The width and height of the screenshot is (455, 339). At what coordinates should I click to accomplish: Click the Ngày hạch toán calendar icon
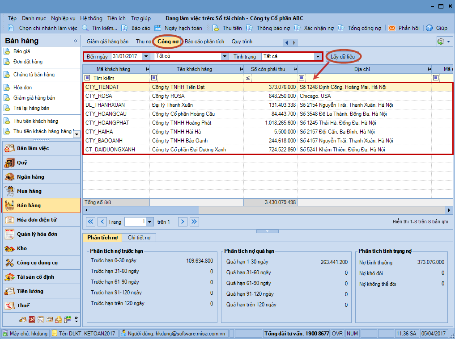tap(157, 28)
